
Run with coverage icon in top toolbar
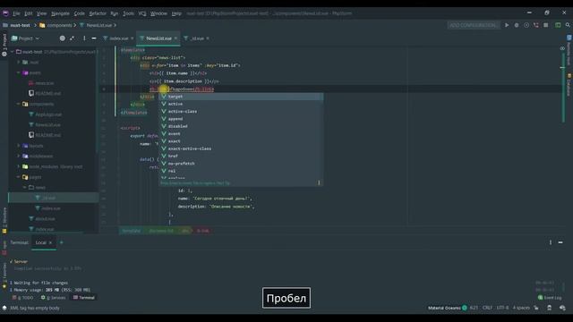coord(526,25)
